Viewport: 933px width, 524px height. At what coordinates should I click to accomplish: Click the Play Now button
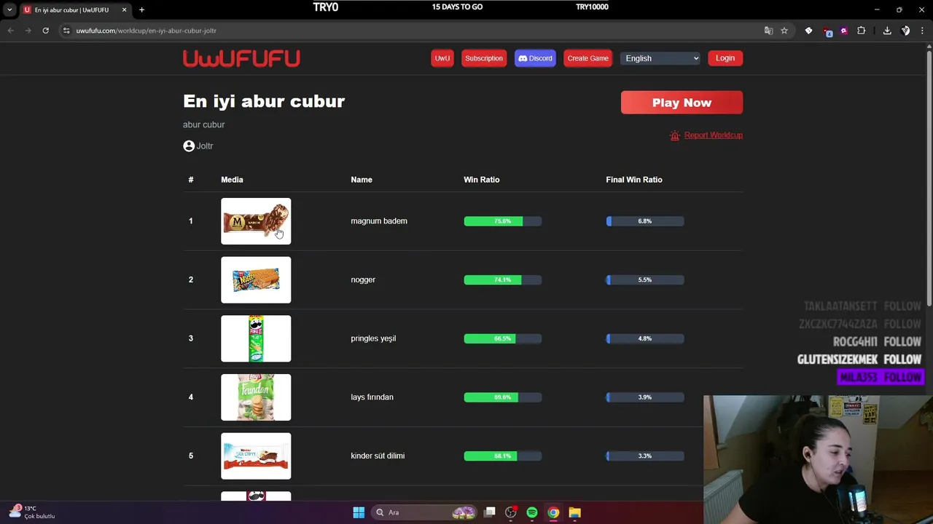682,103
